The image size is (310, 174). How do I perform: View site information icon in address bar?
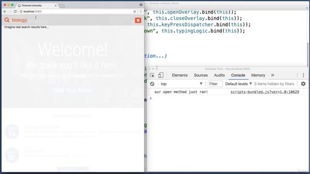point(21,12)
